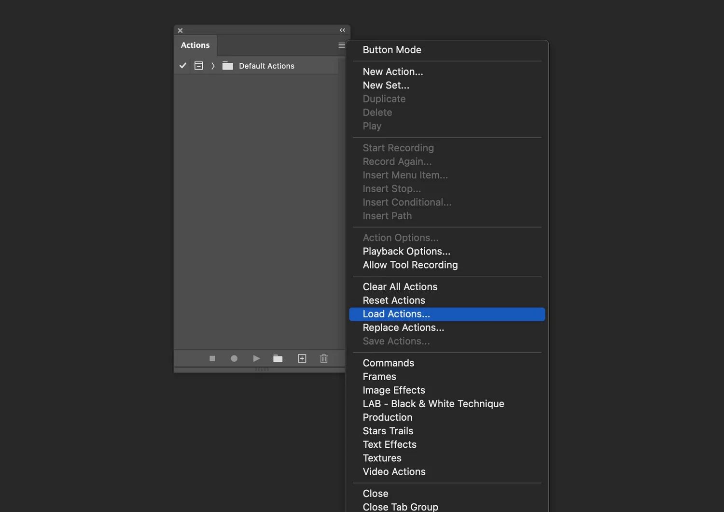This screenshot has width=724, height=512.
Task: Load the Frames action set
Action: (x=447, y=376)
